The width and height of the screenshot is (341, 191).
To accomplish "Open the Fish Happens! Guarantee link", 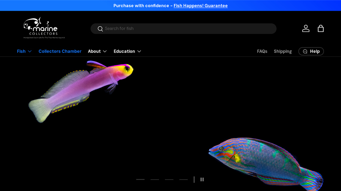I will [x=200, y=6].
